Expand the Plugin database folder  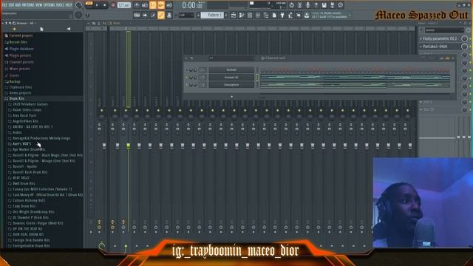click(21, 49)
